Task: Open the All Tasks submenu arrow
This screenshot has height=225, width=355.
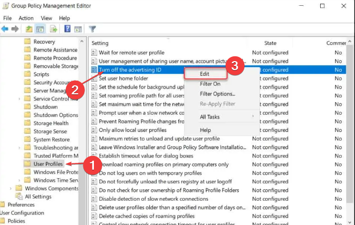Action: click(x=253, y=116)
